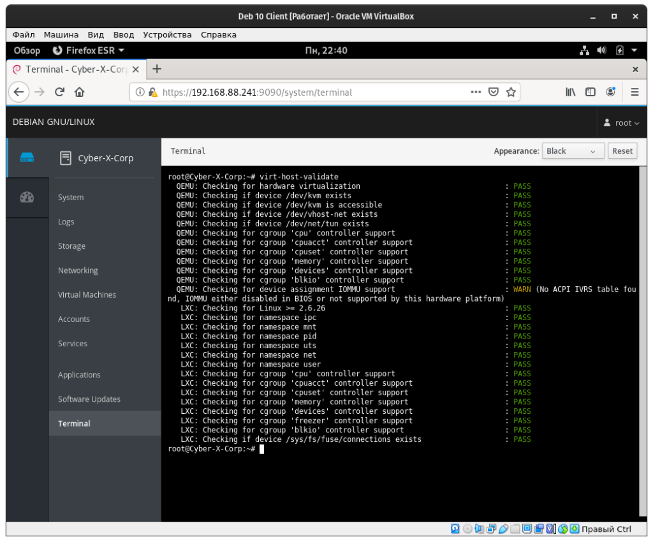Go back using Firefox back arrow
This screenshot has height=542, width=653.
coord(18,92)
